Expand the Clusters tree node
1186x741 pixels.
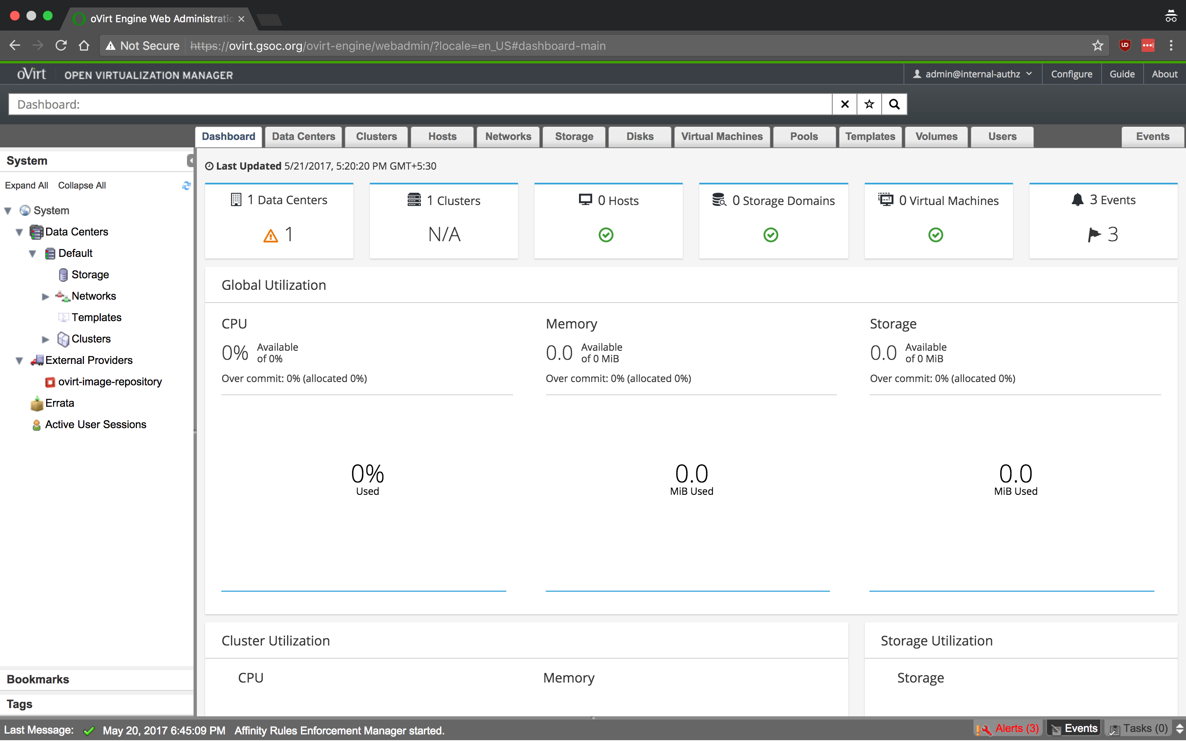pyautogui.click(x=46, y=339)
